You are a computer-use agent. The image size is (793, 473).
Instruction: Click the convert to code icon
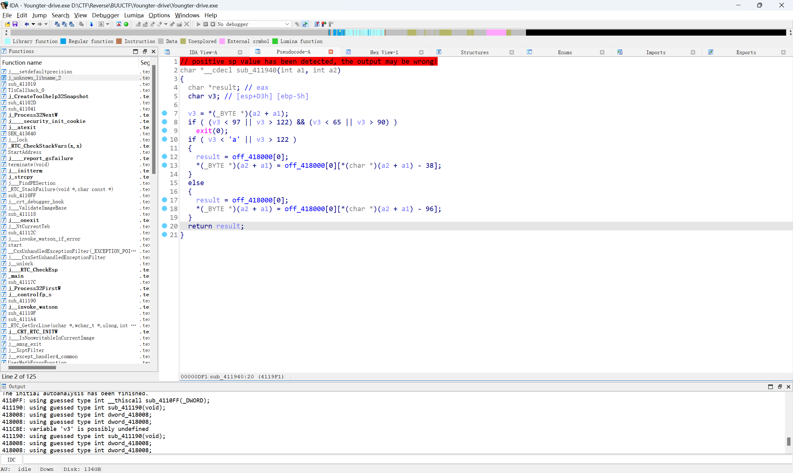pos(138,24)
